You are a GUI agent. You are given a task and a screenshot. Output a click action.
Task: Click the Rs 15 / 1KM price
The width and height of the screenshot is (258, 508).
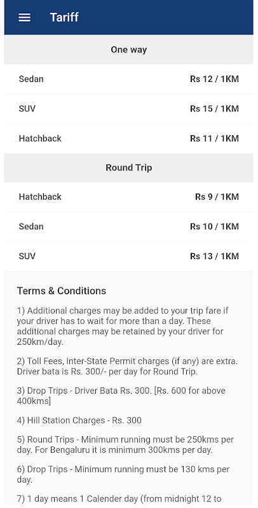pyautogui.click(x=214, y=109)
